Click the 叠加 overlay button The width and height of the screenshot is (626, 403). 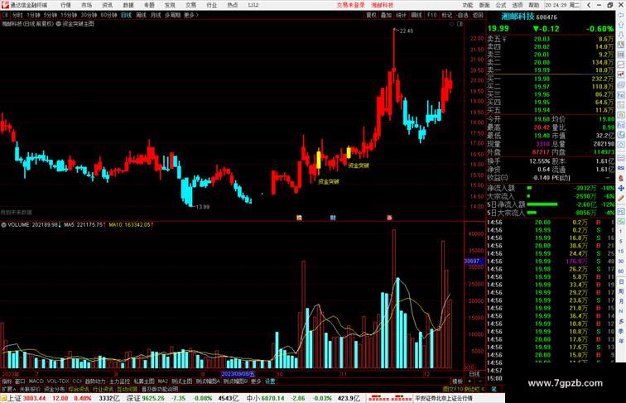386,15
